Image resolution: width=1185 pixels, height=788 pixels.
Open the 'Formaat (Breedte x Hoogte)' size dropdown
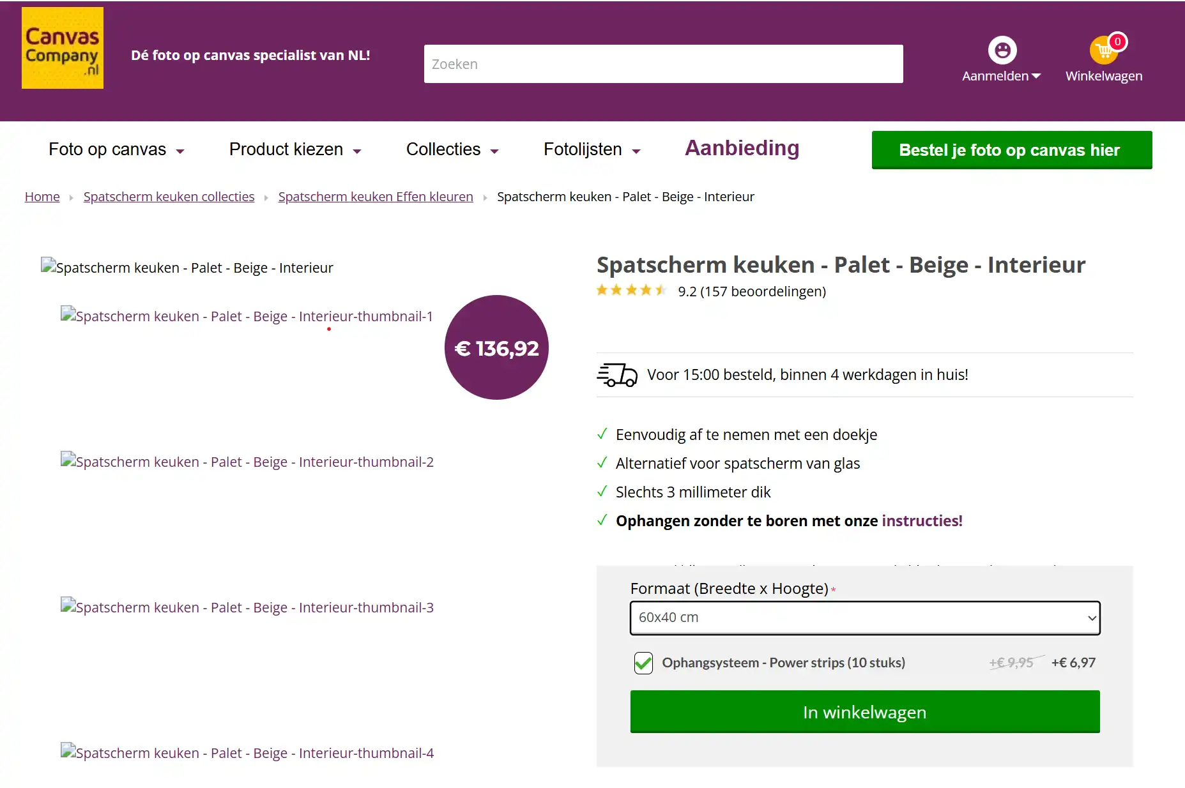864,618
